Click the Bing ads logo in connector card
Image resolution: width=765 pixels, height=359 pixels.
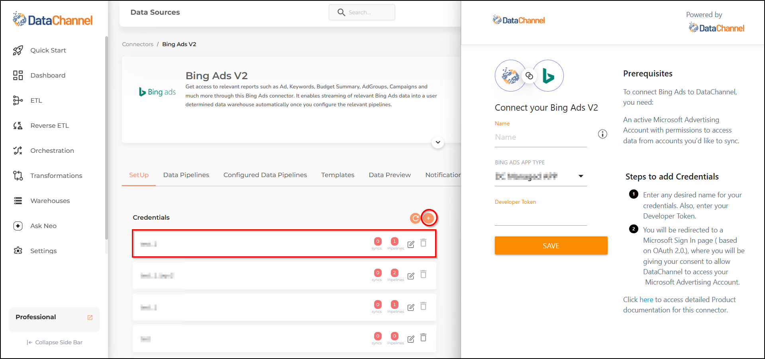click(x=157, y=92)
